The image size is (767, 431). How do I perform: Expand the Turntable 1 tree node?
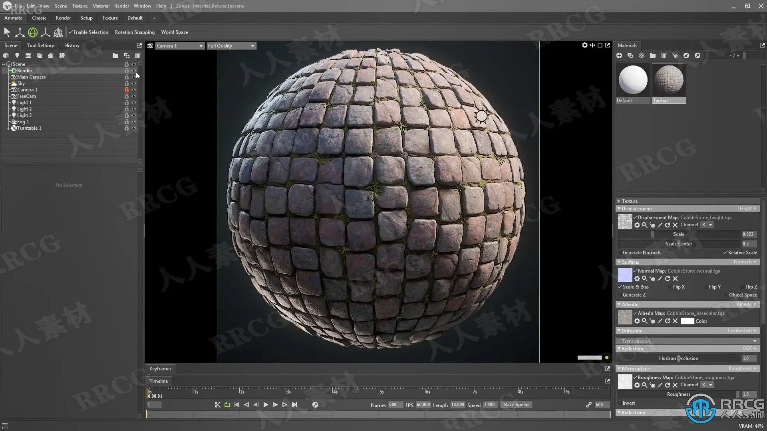(x=8, y=128)
